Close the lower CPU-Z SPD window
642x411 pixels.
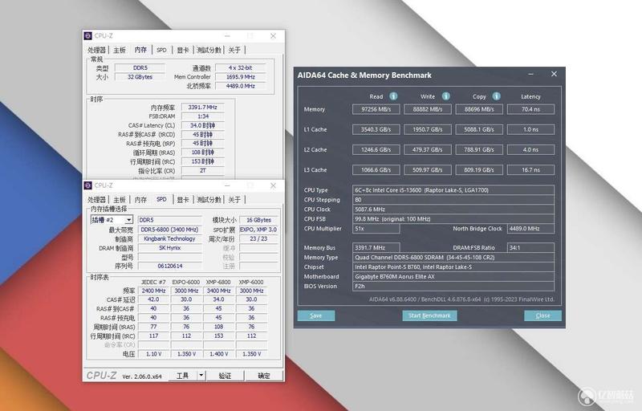pos(273,185)
